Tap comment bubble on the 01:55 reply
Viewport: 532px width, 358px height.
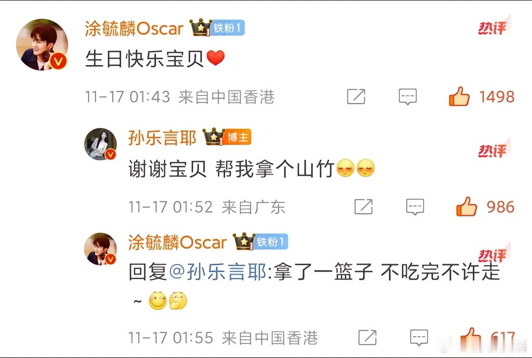419,338
